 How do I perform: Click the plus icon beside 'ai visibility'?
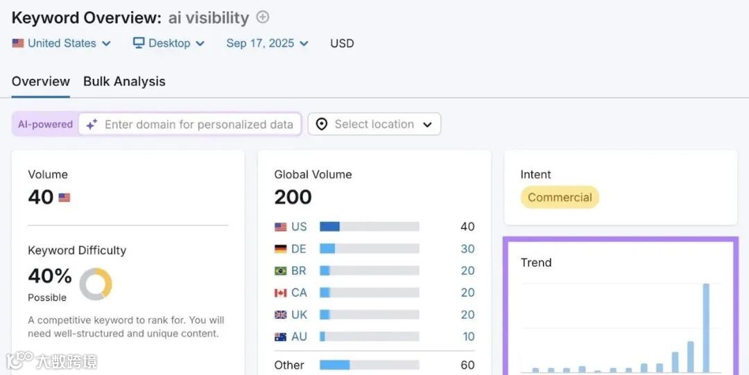(x=263, y=17)
